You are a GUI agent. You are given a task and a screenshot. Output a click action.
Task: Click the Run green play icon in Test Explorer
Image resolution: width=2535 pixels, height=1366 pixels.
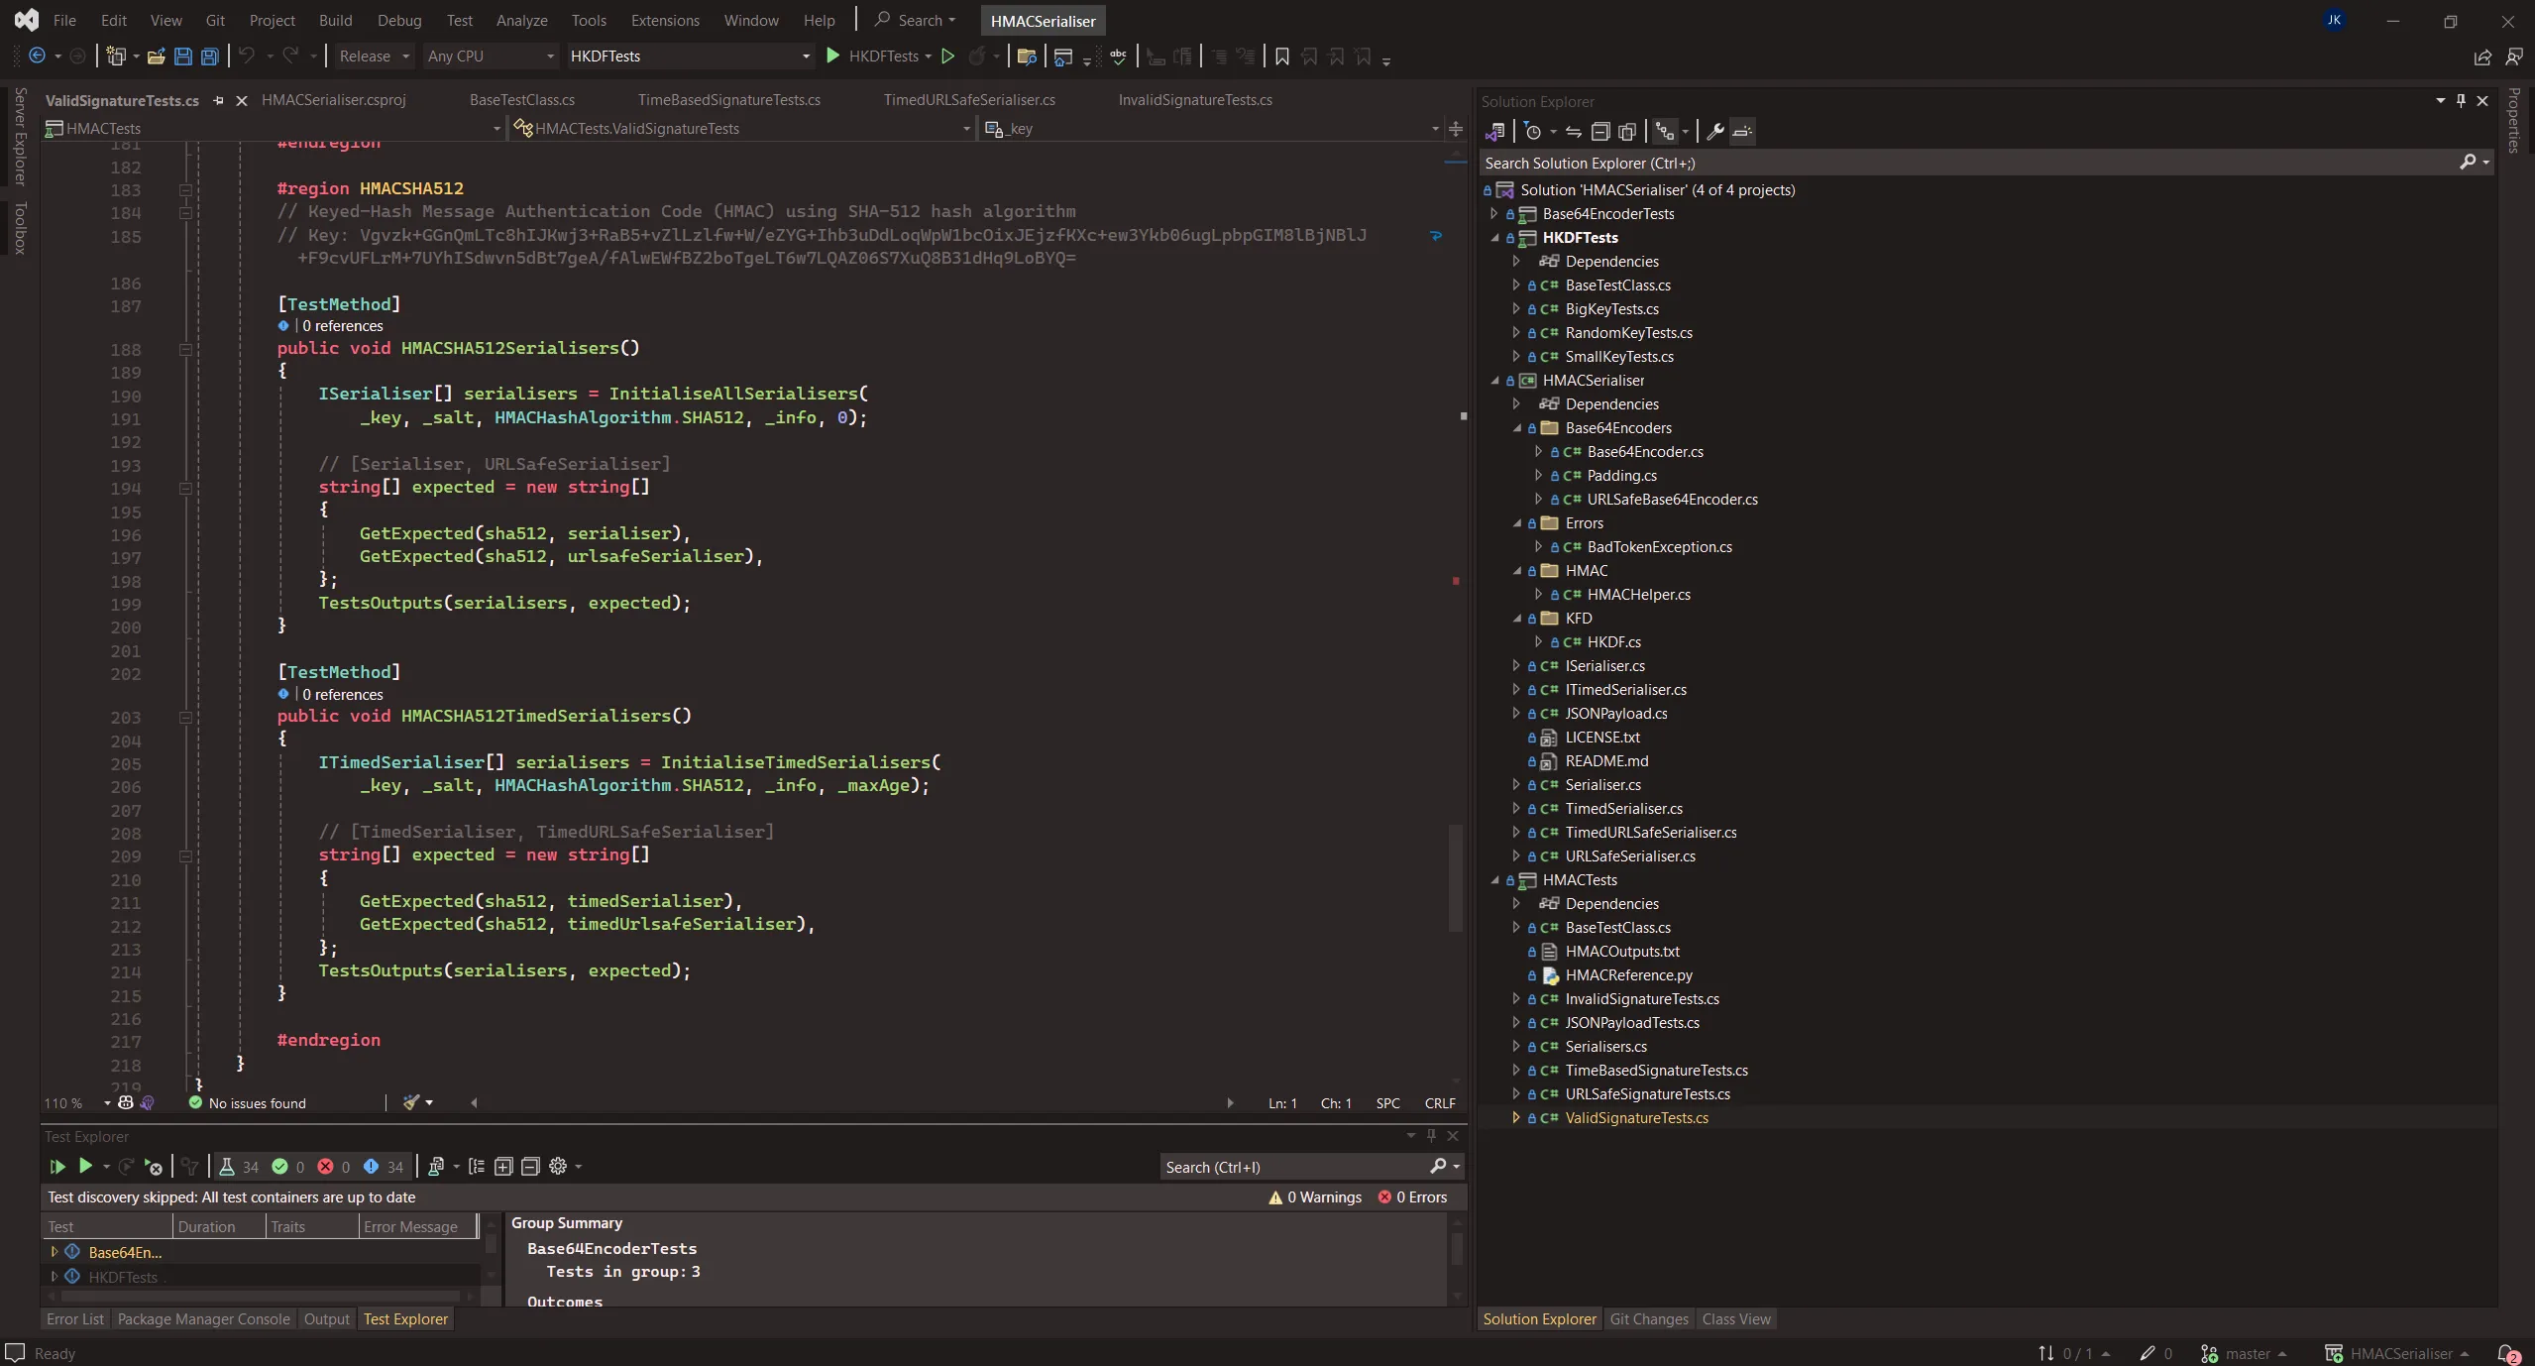[x=85, y=1167]
